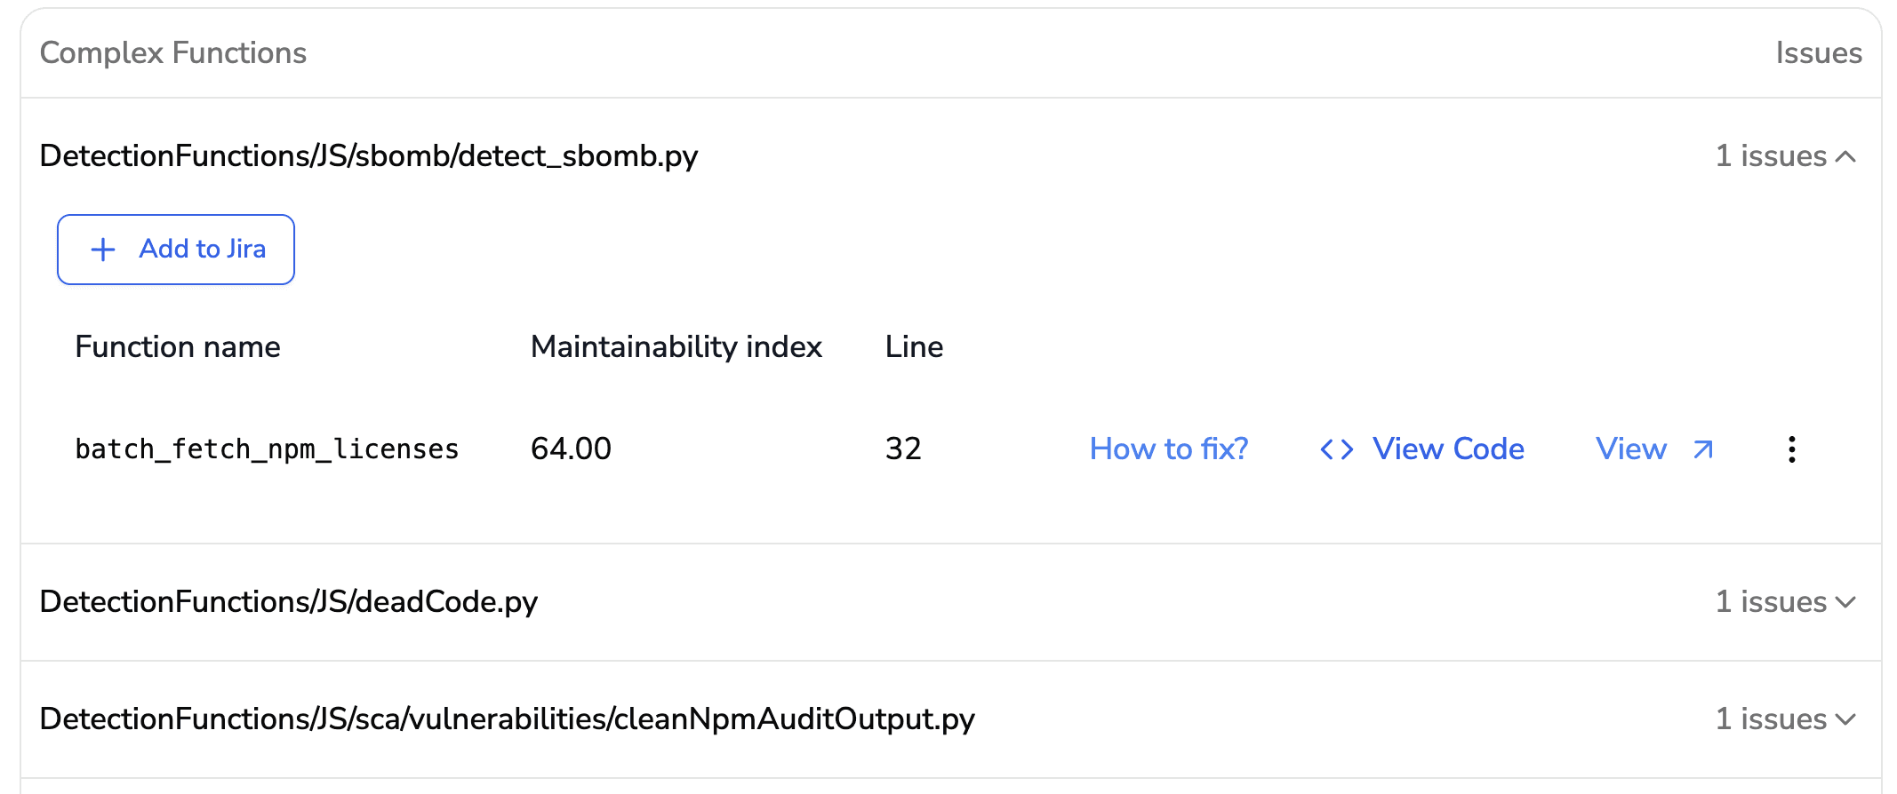
Task: Collapse the detect_sbomb.py issues chevron
Action: coord(1846,156)
